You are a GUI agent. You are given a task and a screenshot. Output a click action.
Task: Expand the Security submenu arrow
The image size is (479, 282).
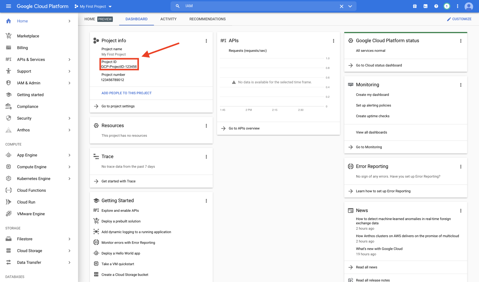69,118
